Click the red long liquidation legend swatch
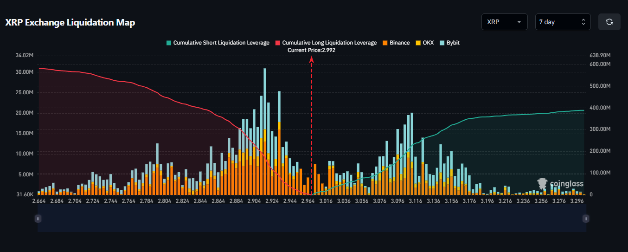Viewport: 628px width, 252px height. (278, 43)
